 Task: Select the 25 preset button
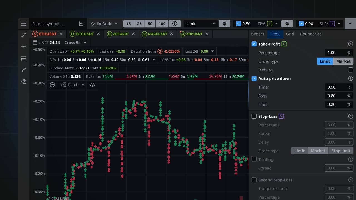(139, 24)
